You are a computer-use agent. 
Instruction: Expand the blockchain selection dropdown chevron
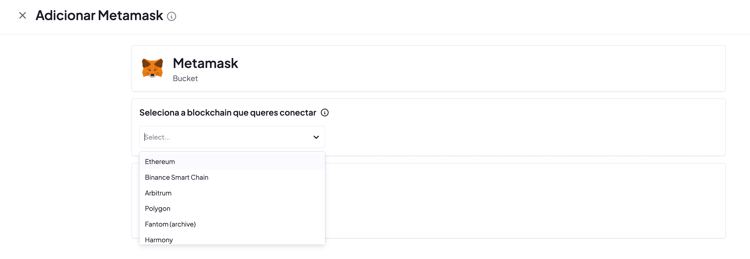316,137
